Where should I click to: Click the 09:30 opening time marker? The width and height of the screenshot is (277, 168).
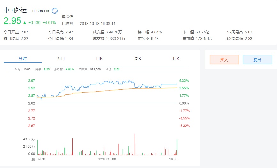(41, 159)
